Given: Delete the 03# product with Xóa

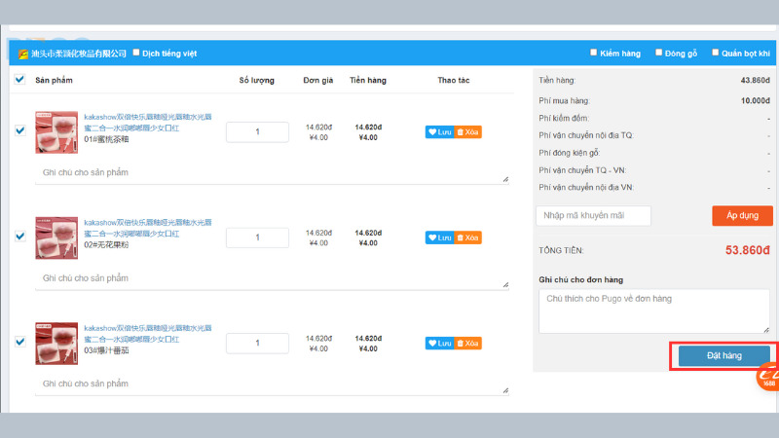Looking at the screenshot, I should pyautogui.click(x=468, y=344).
